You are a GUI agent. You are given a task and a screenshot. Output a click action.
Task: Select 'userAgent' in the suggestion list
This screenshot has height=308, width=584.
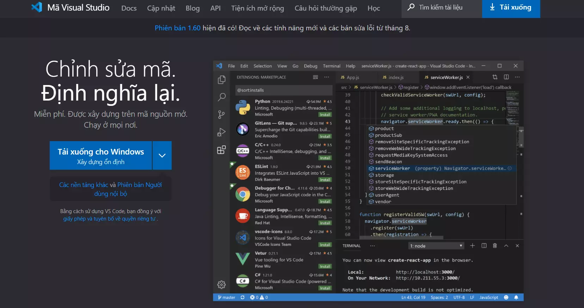pyautogui.click(x=441, y=195)
